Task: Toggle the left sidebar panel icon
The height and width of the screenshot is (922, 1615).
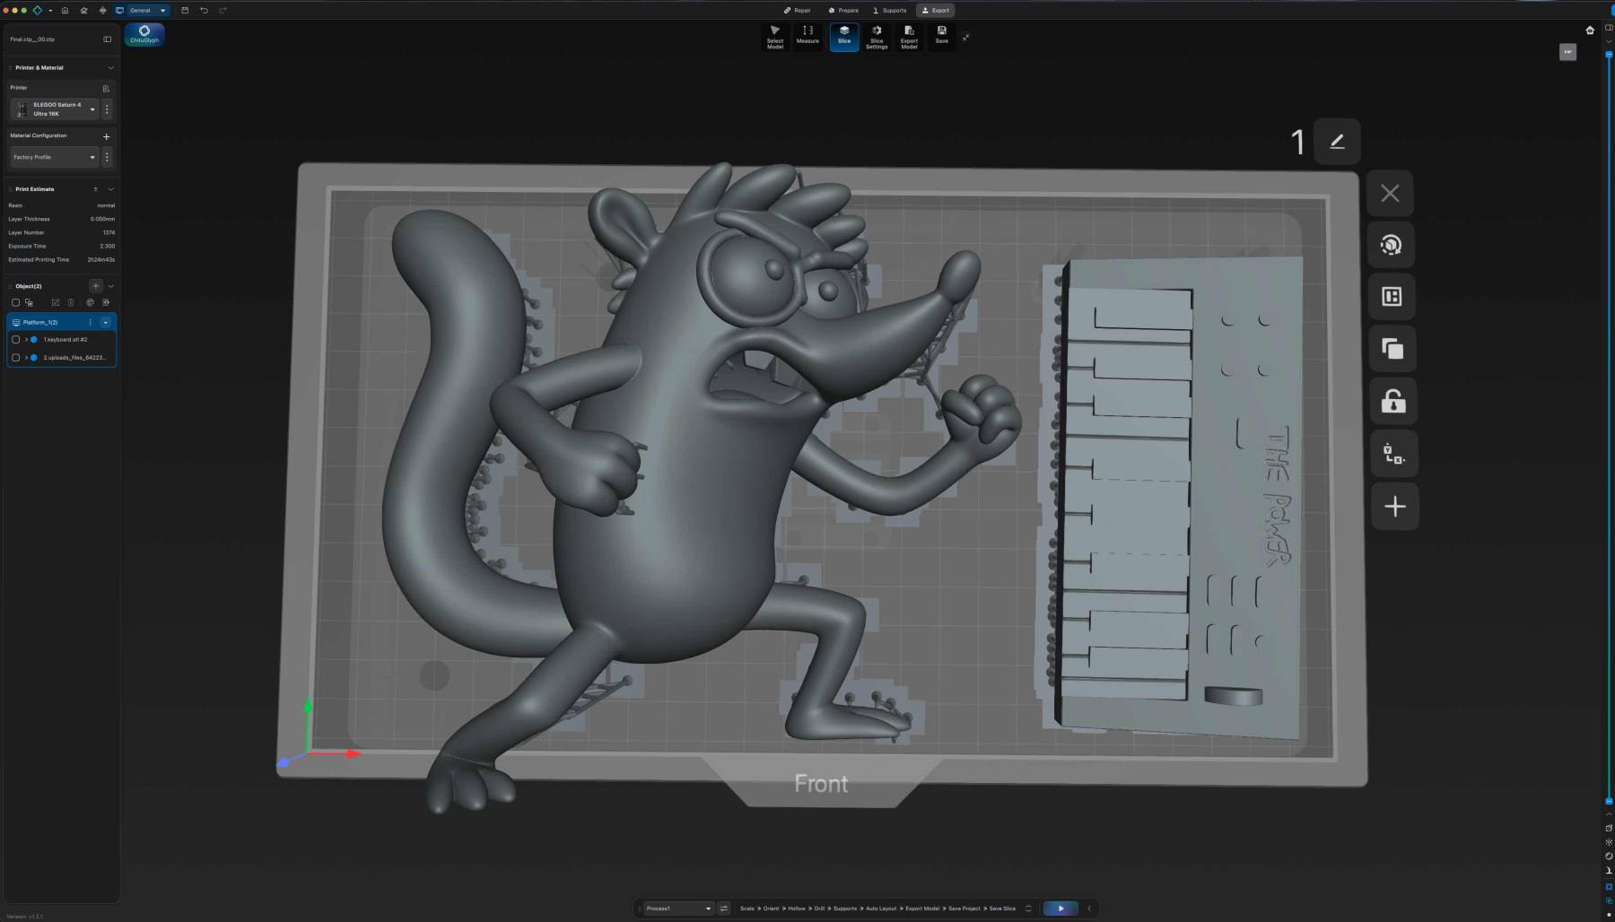Action: pyautogui.click(x=108, y=39)
